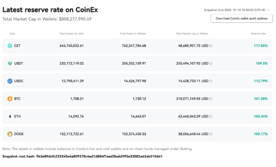The height and width of the screenshot is (167, 276).
Task: Click the snapshot root hash value
Action: point(99,156)
